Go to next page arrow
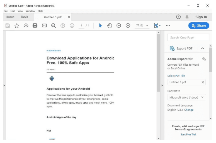 pyautogui.click(x=72, y=26)
